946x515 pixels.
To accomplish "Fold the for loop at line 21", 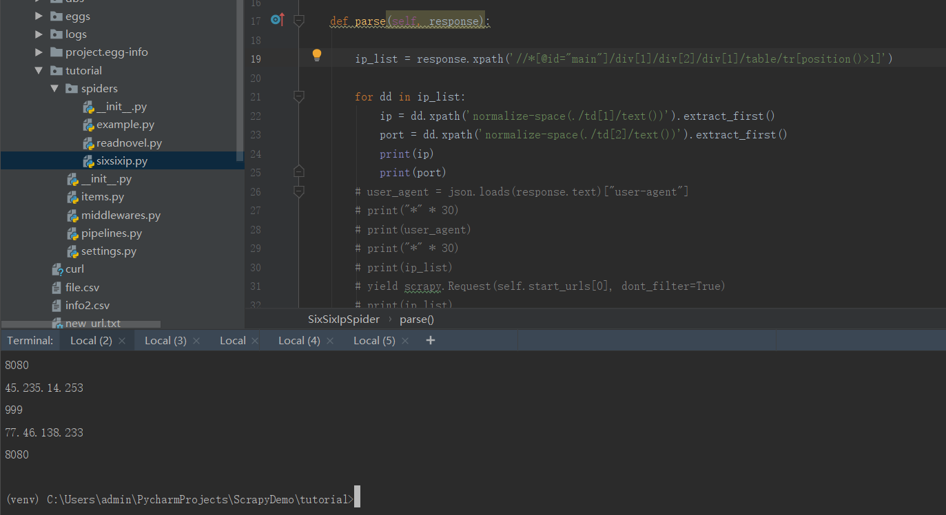I will [x=298, y=97].
